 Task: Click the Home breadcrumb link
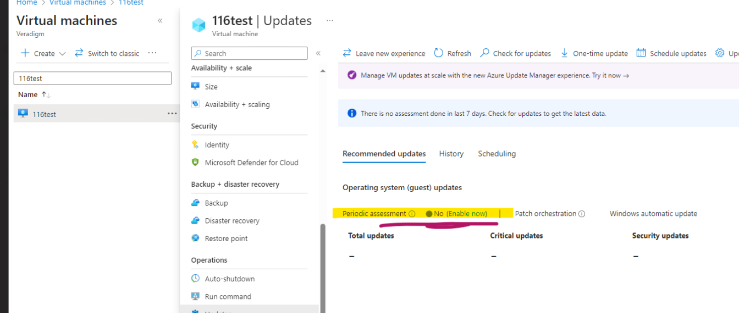tap(27, 3)
